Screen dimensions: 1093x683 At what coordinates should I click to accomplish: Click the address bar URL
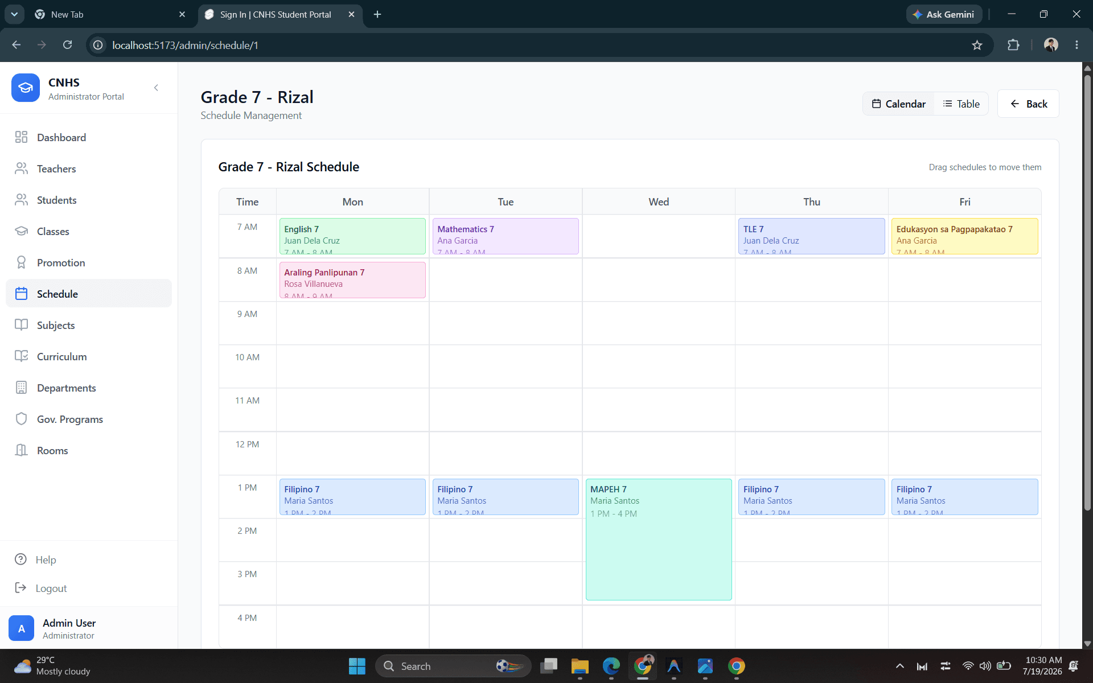click(x=185, y=45)
